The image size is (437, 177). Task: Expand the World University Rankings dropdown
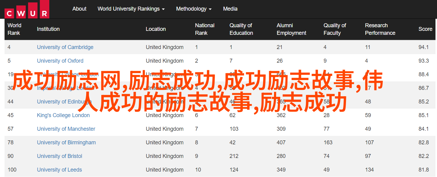coord(131,9)
